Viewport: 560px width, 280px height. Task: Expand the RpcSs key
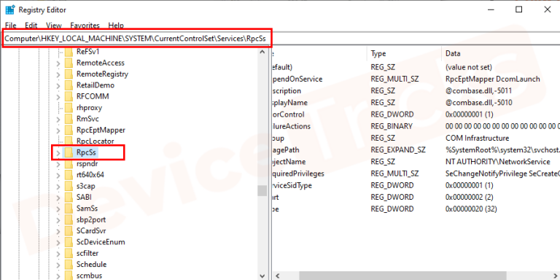tap(58, 153)
